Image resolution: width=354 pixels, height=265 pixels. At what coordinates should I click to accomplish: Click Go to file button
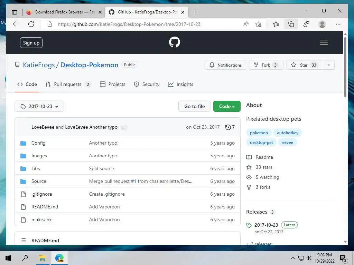194,106
